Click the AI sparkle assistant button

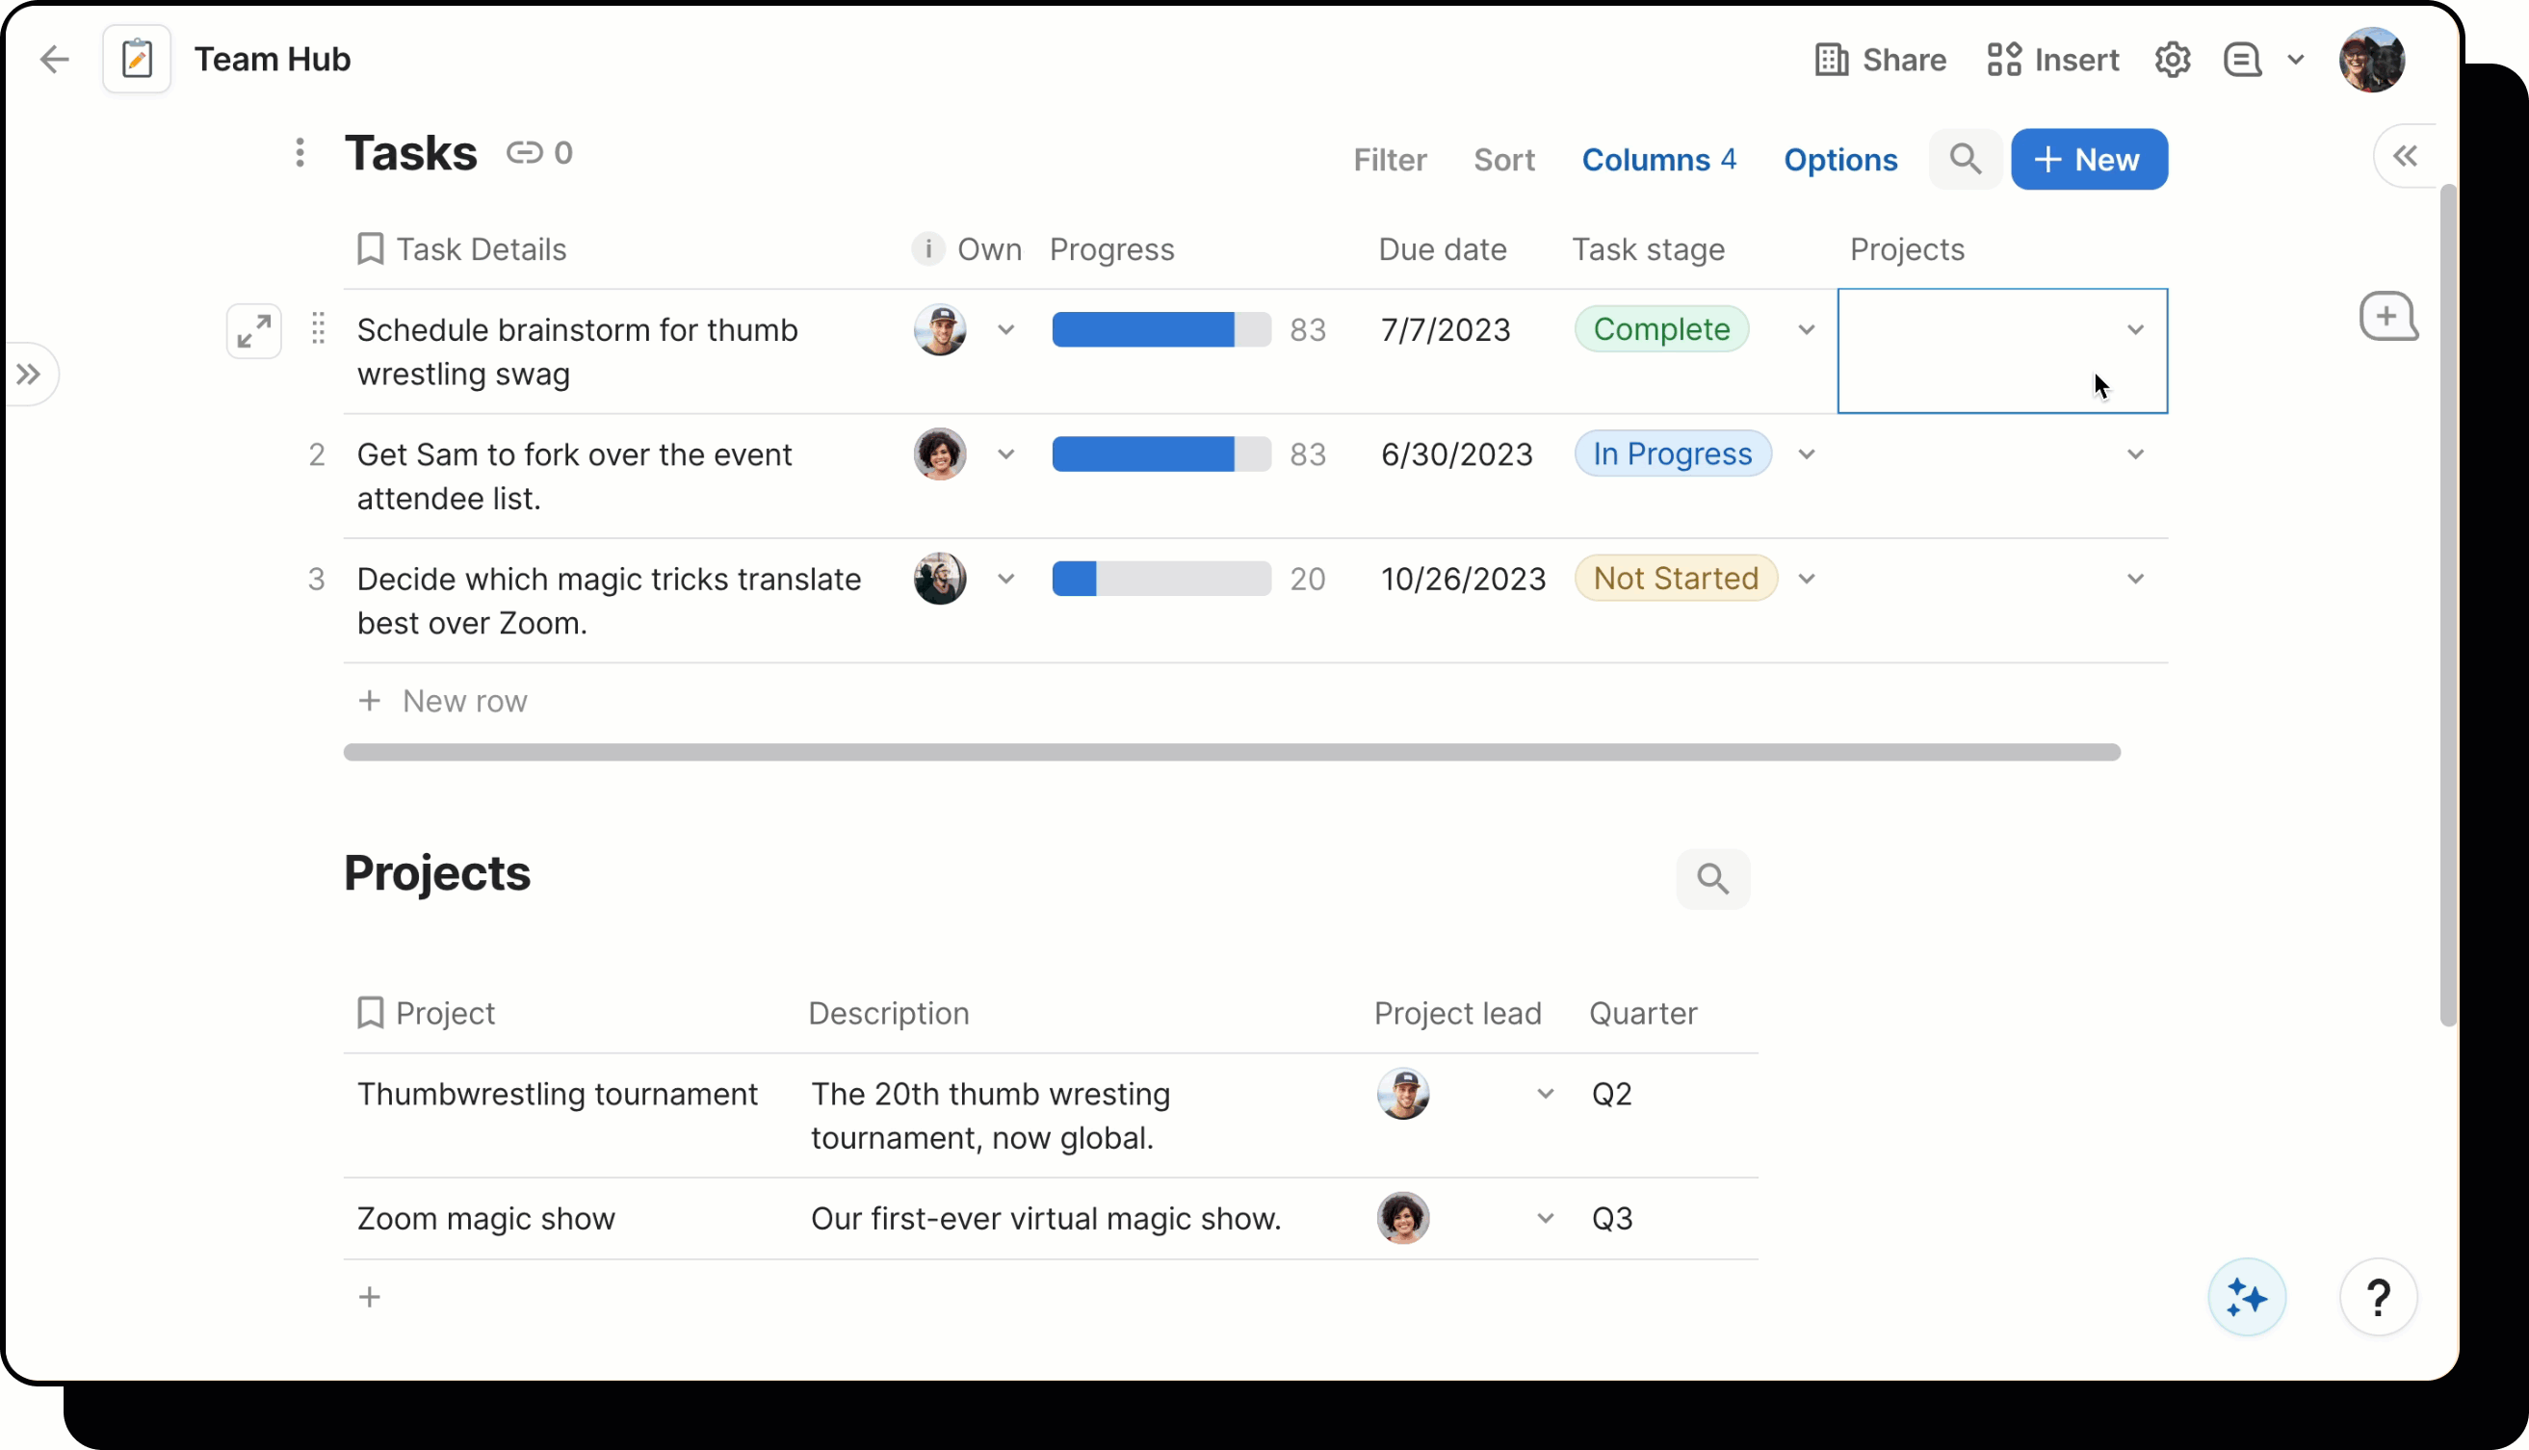click(2246, 1298)
